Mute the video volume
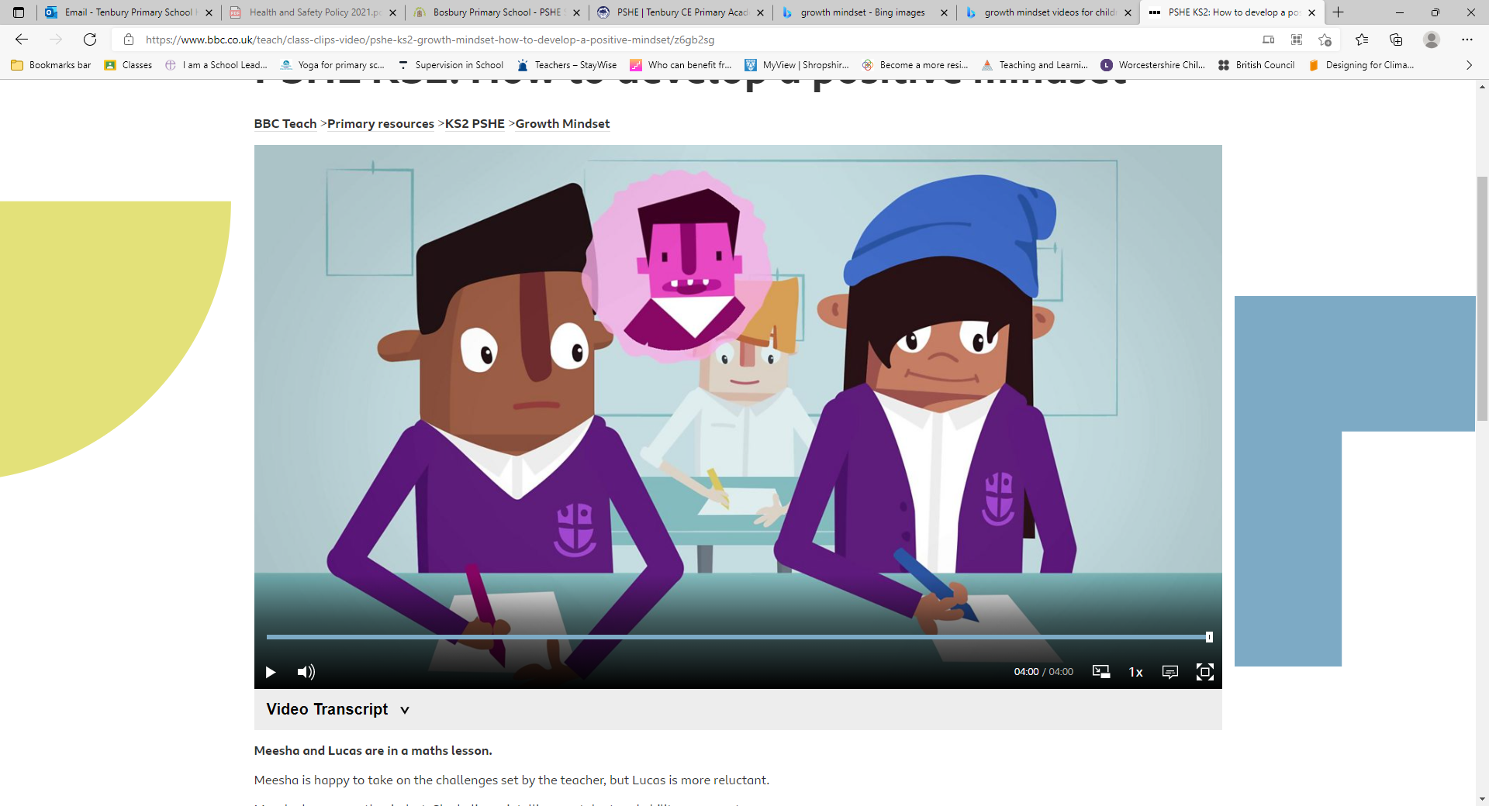Viewport: 1489px width, 806px height. click(x=306, y=672)
